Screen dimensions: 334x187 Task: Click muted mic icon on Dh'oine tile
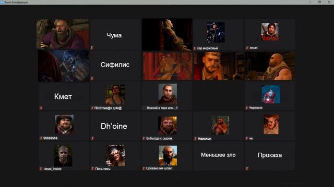pos(92,139)
